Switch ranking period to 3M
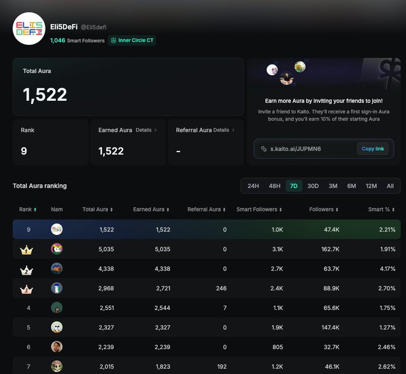Screen dimensions: 406x374 [333, 186]
